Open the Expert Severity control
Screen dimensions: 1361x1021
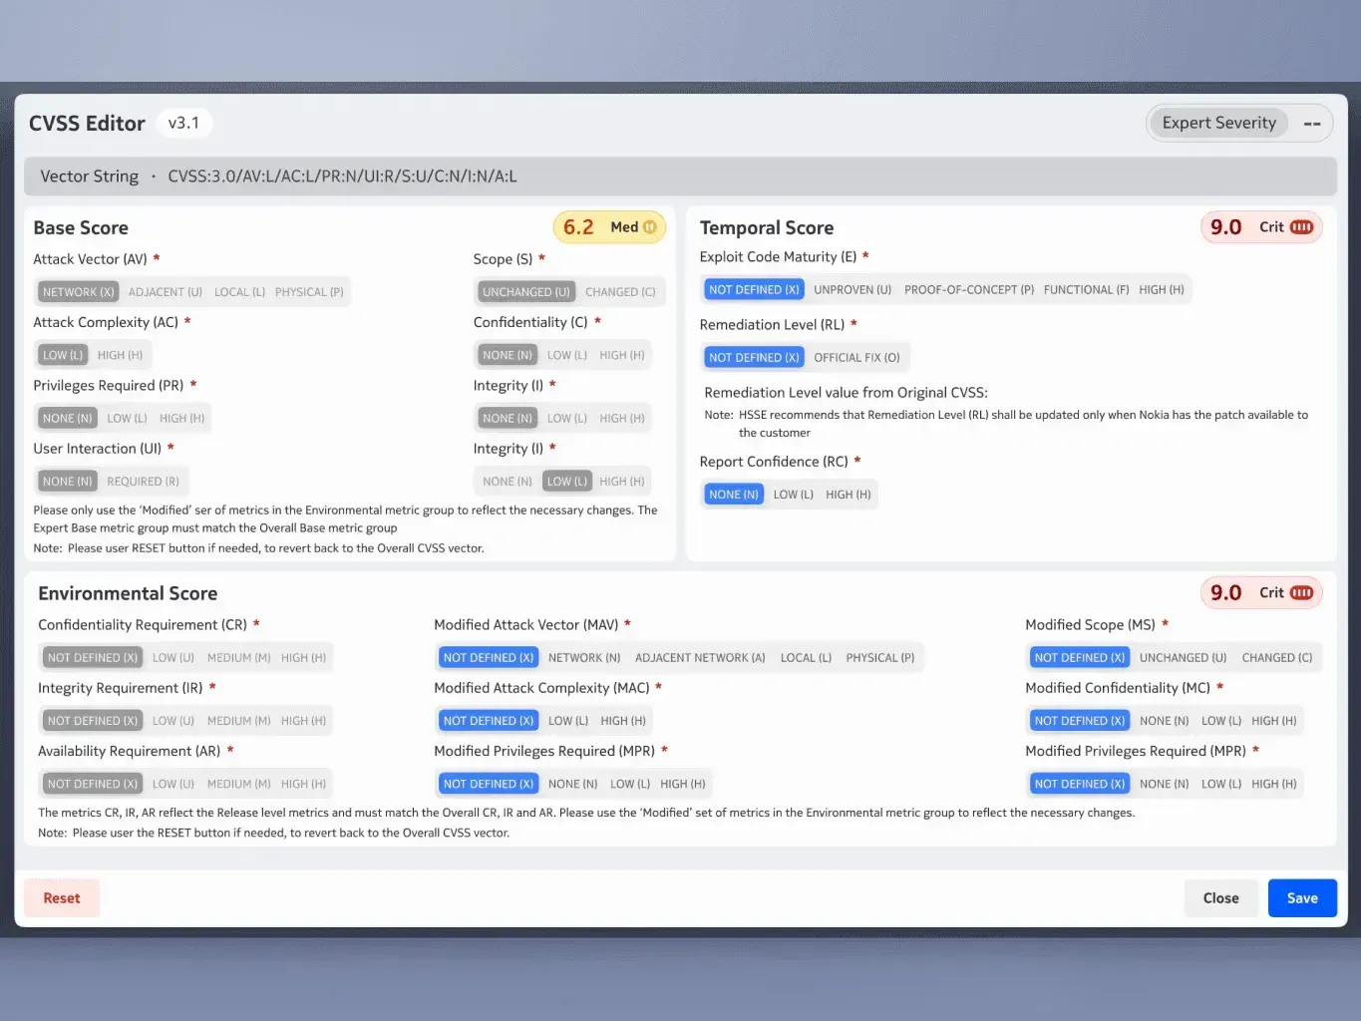[x=1239, y=124]
